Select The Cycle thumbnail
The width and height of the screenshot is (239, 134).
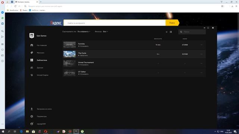coord(69,54)
